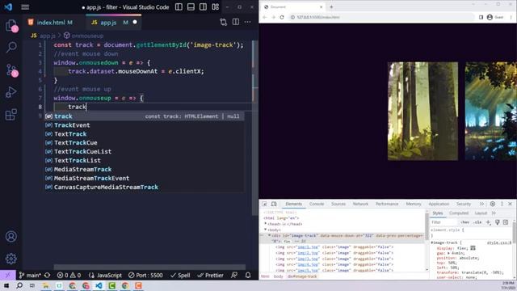This screenshot has width=517, height=291.
Task: Toggle the Spell checker status item
Action: (180, 275)
